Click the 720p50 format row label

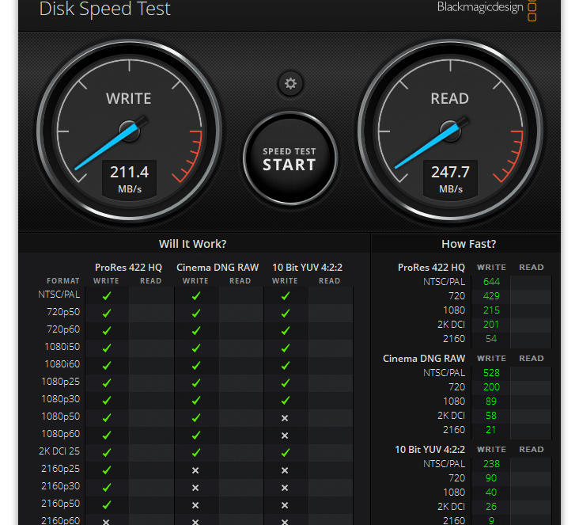click(63, 312)
